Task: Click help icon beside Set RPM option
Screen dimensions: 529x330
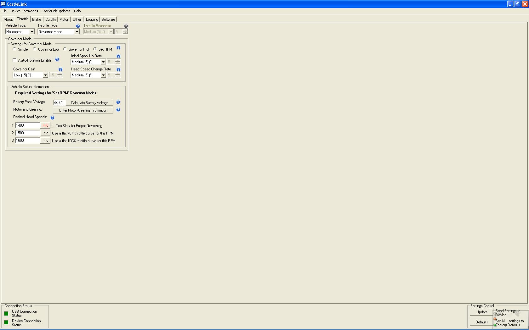Action: (x=118, y=47)
